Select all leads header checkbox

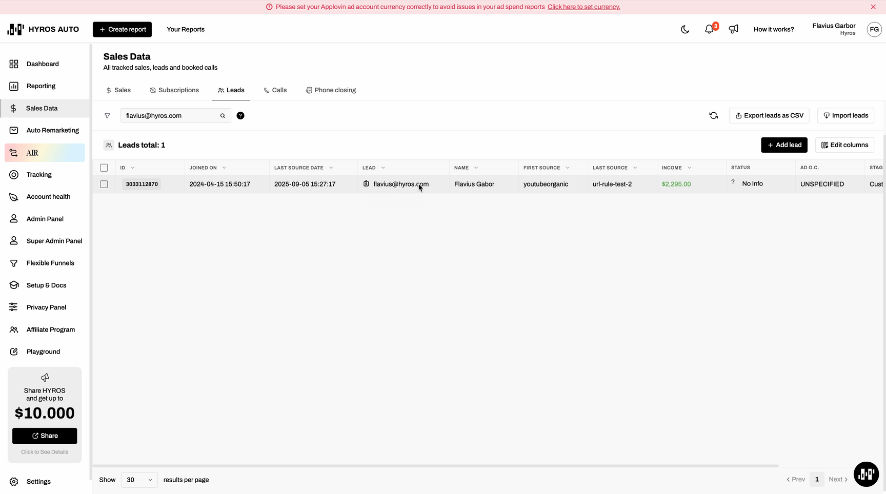click(x=104, y=168)
